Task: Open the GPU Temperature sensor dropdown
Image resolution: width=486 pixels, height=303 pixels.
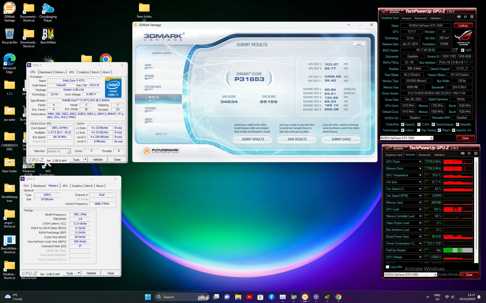Action: (420, 175)
